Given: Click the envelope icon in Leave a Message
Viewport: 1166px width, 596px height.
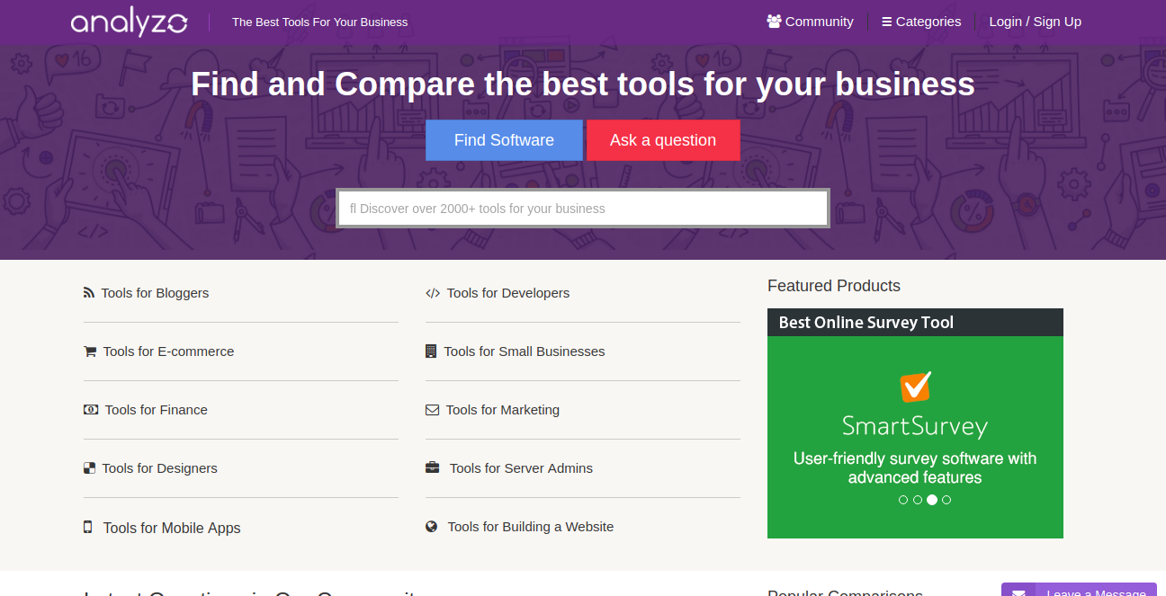Looking at the screenshot, I should (1018, 593).
